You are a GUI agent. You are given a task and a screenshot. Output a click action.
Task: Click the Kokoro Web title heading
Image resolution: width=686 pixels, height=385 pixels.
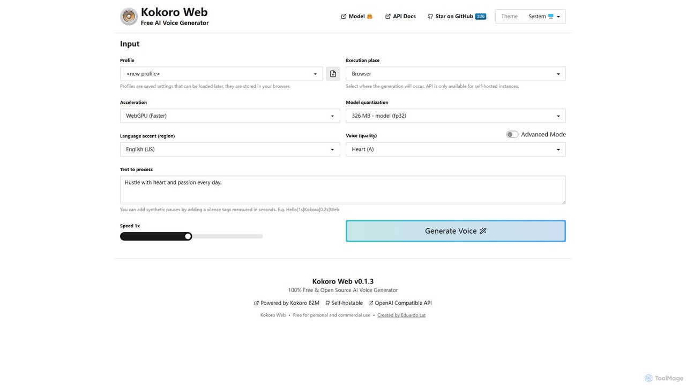point(174,12)
